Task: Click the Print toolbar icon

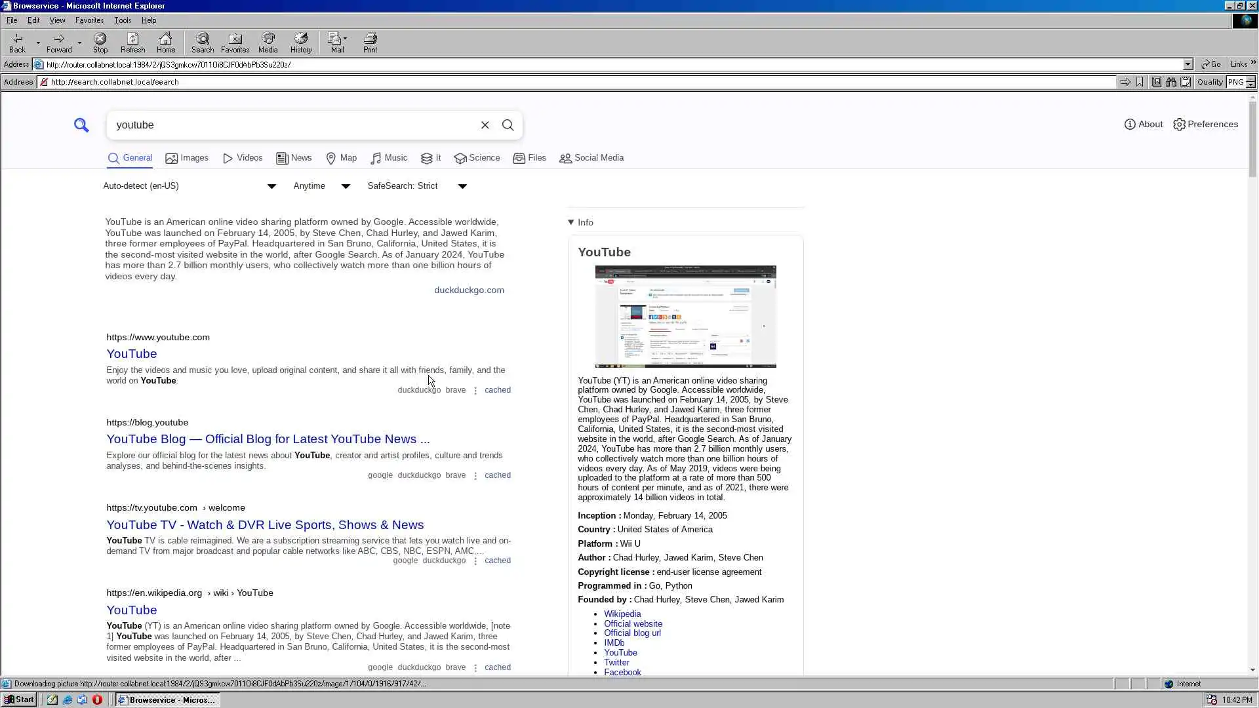Action: point(370,43)
